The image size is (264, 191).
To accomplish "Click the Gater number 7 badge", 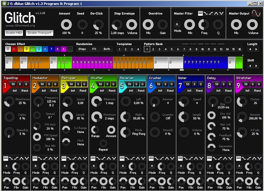I will click(180, 86).
